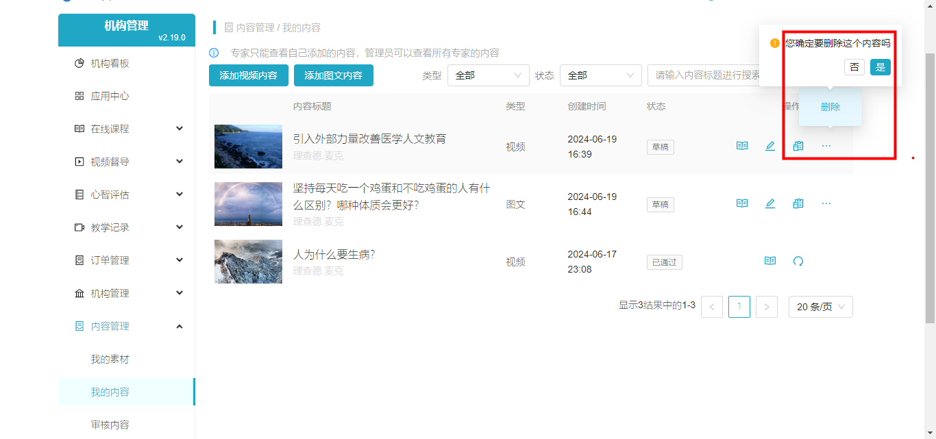Preview the 引入外部力量改善医学人文教育 content

(742, 146)
